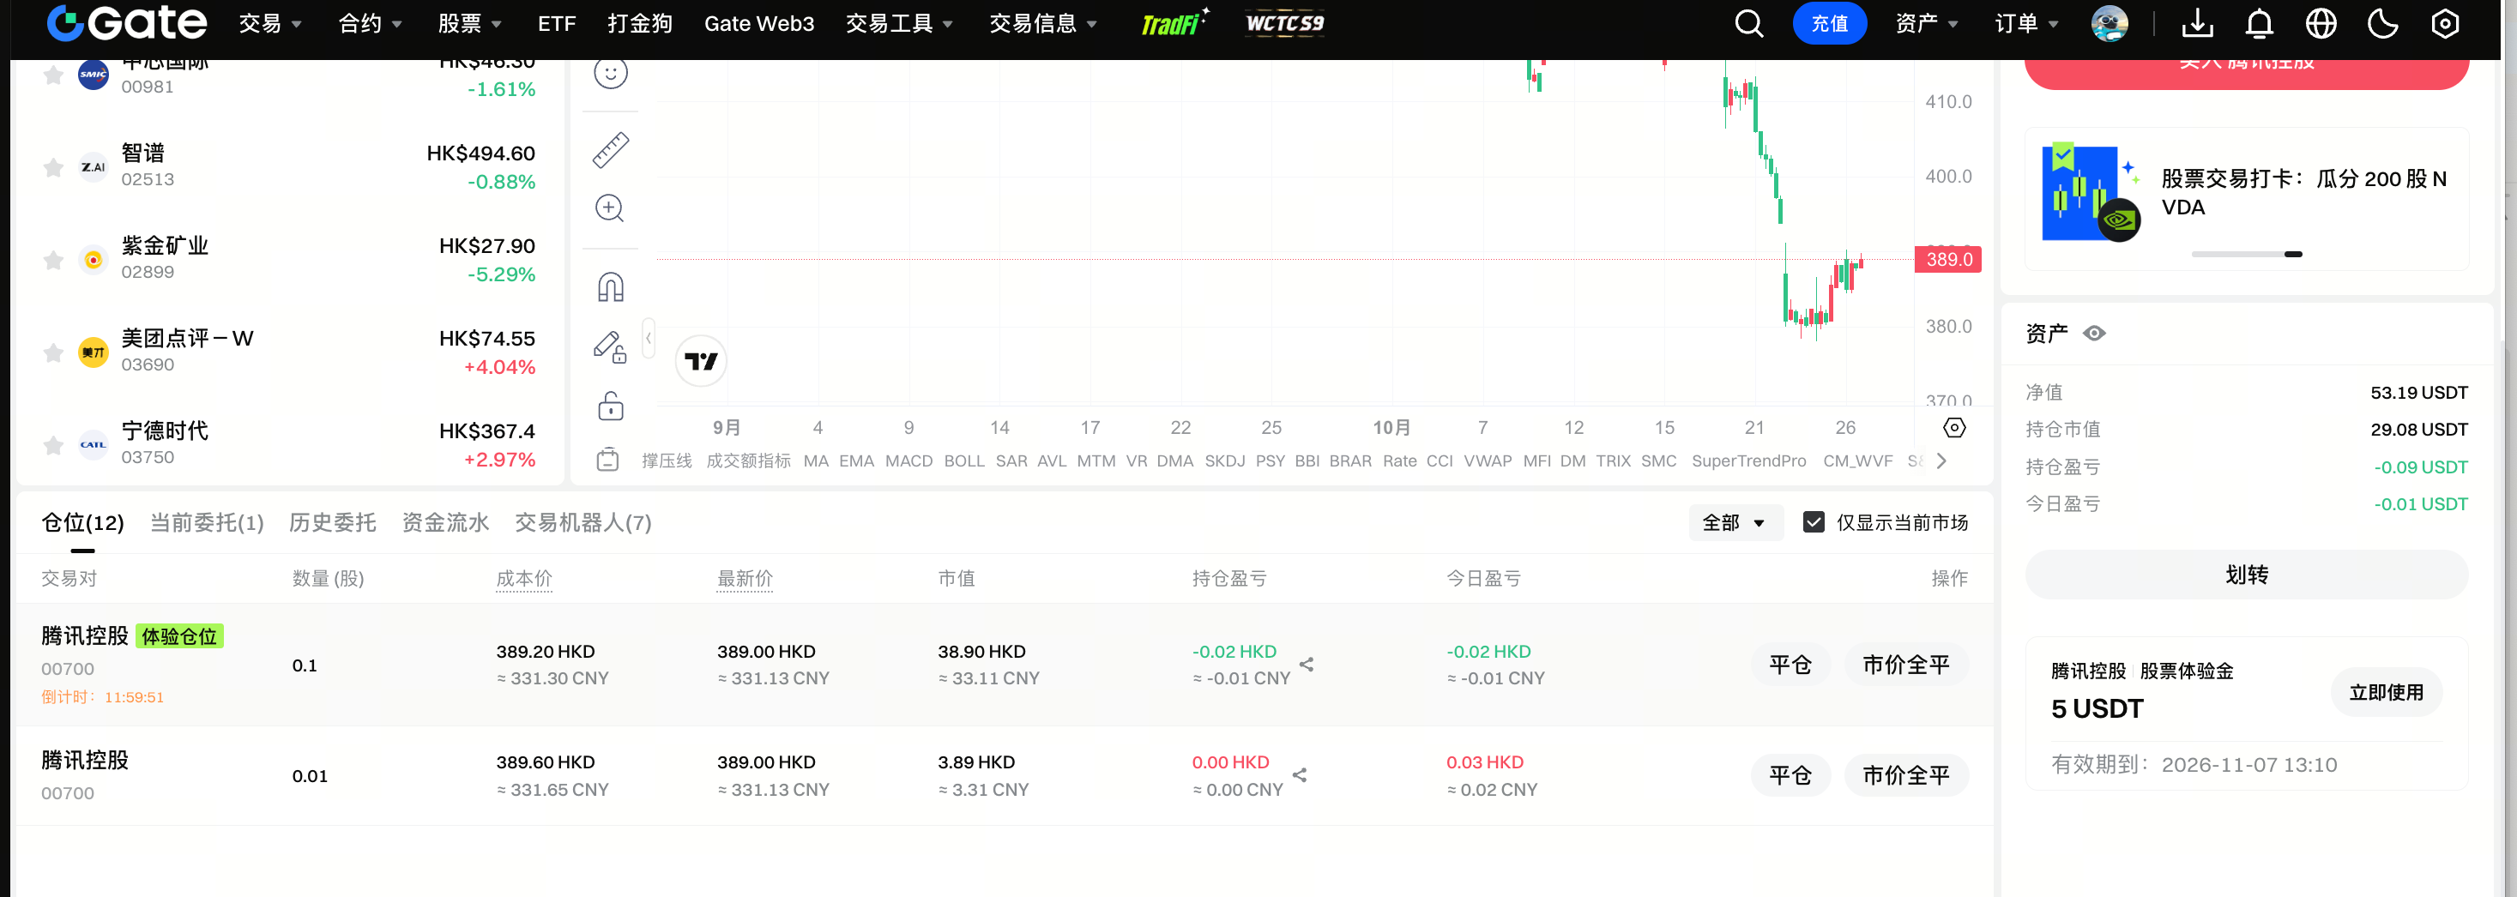Switch to 历史委托 tab

point(332,523)
